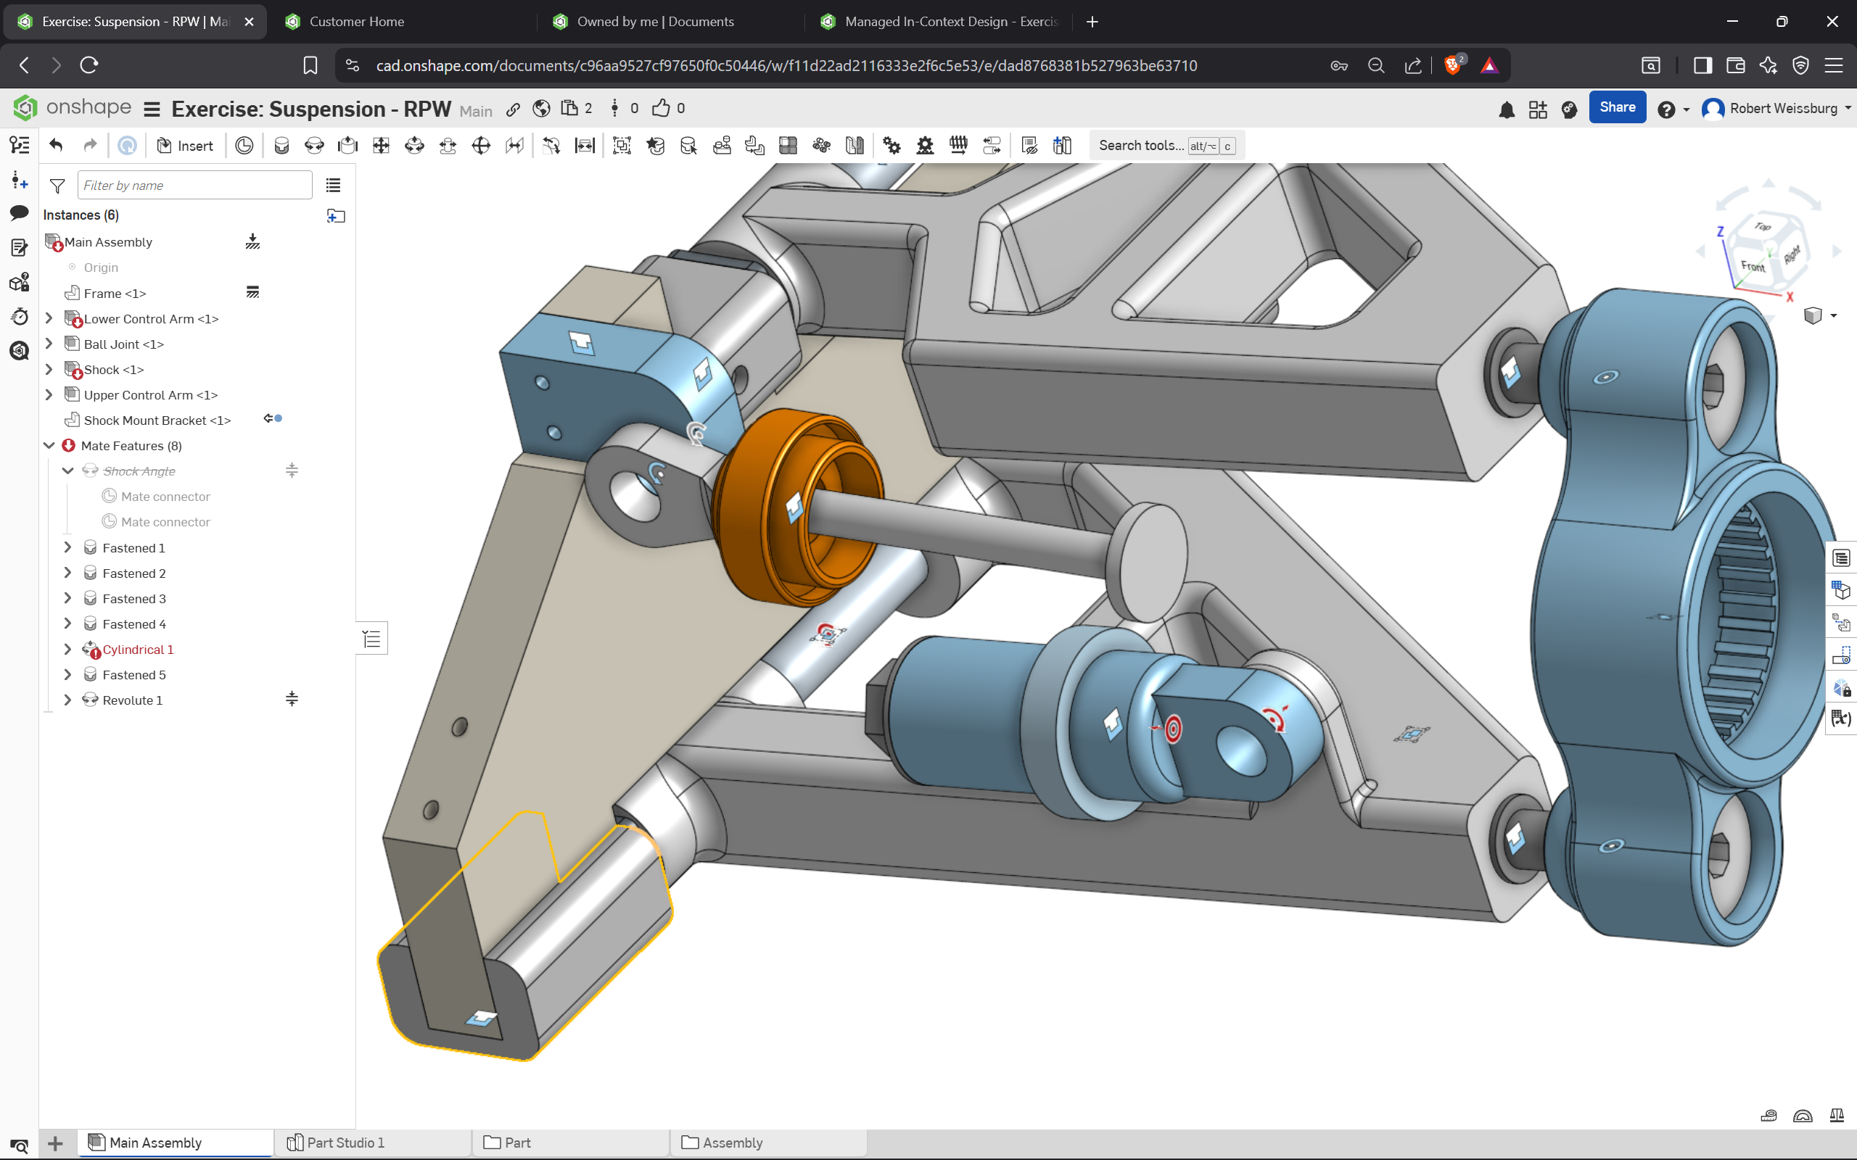This screenshot has height=1160, width=1857.
Task: Expand the Cylindrical 1 mate
Action: tap(67, 649)
